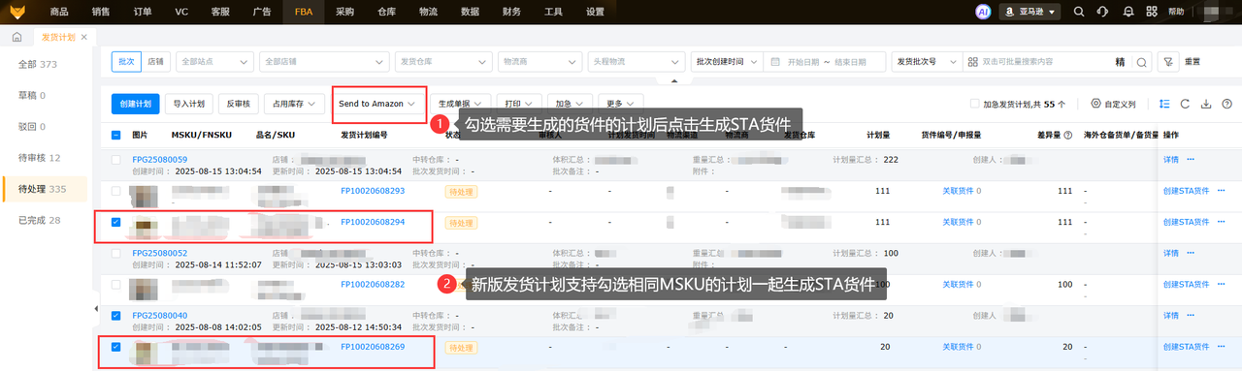The height and width of the screenshot is (371, 1242).
Task: Click the download export icon
Action: (x=1206, y=104)
